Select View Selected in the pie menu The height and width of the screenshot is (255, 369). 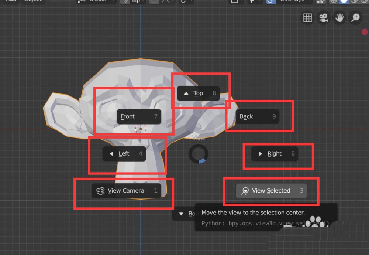tap(271, 191)
